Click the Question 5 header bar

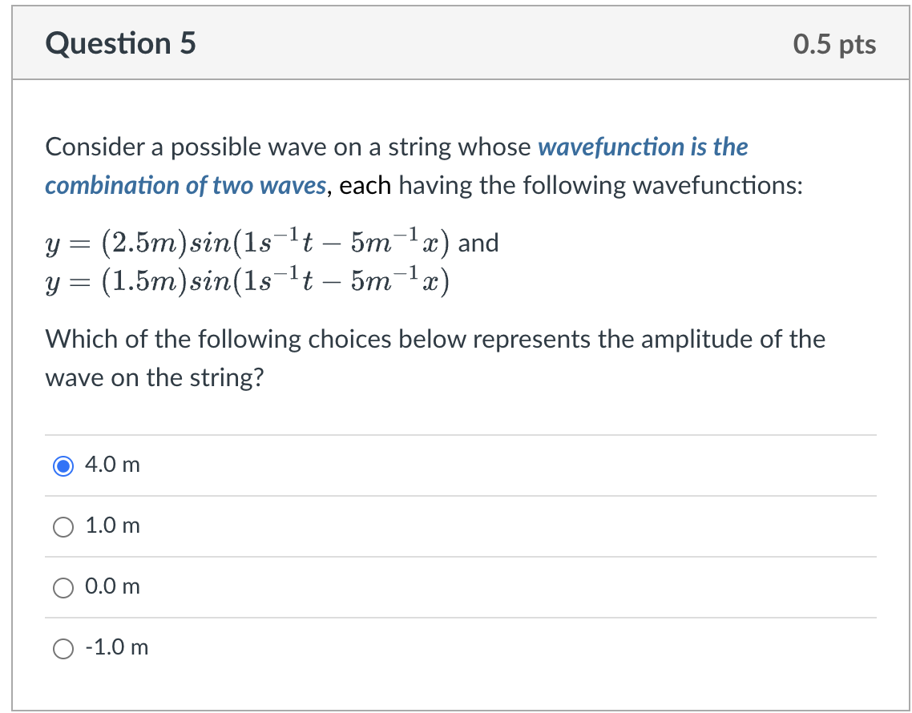[x=456, y=43]
